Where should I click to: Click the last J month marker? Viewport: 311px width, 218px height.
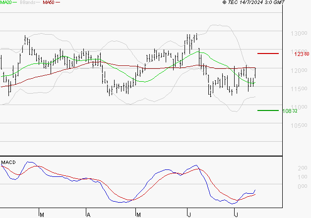236,215
